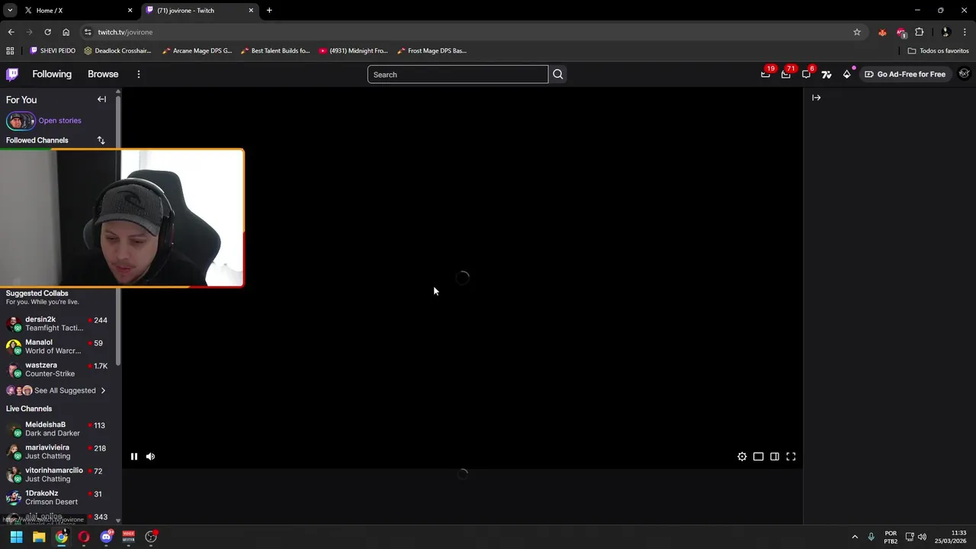Switch to theatre mode
976x549 pixels.
click(x=758, y=457)
